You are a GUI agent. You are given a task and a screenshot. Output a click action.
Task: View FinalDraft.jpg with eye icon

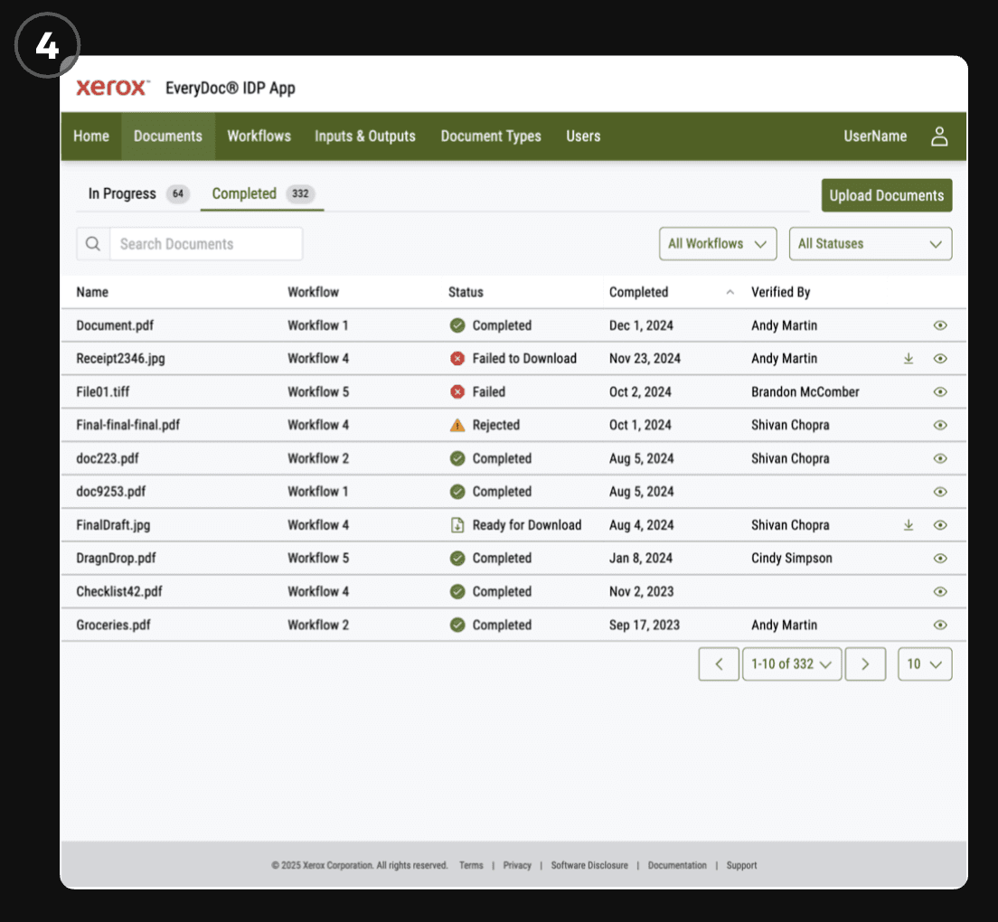point(940,525)
